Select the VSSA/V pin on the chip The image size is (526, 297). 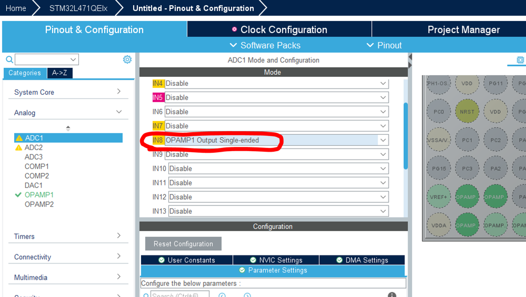point(439,140)
